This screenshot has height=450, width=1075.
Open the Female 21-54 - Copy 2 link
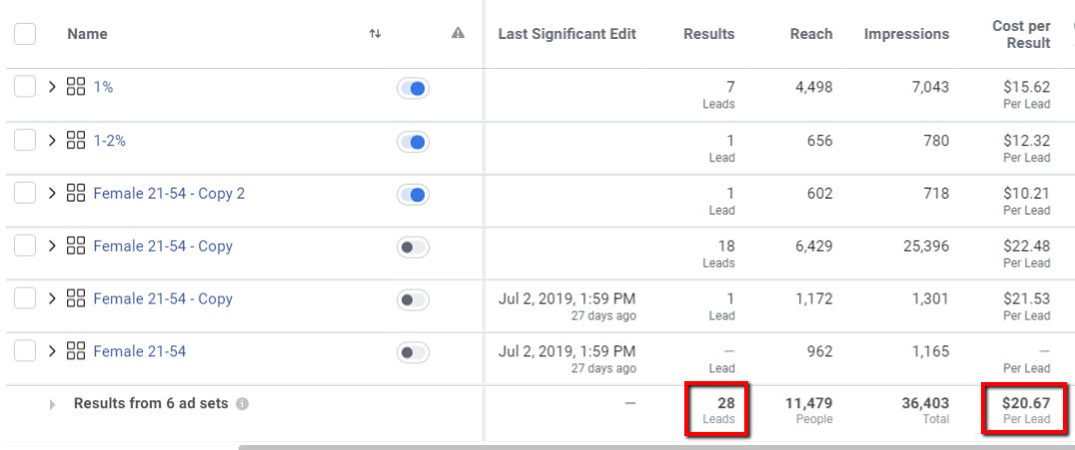click(x=169, y=194)
